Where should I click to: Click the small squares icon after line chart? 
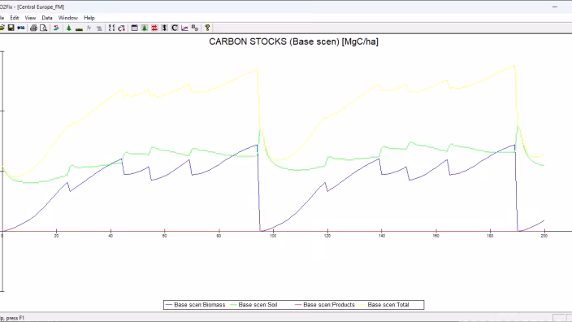click(x=195, y=28)
